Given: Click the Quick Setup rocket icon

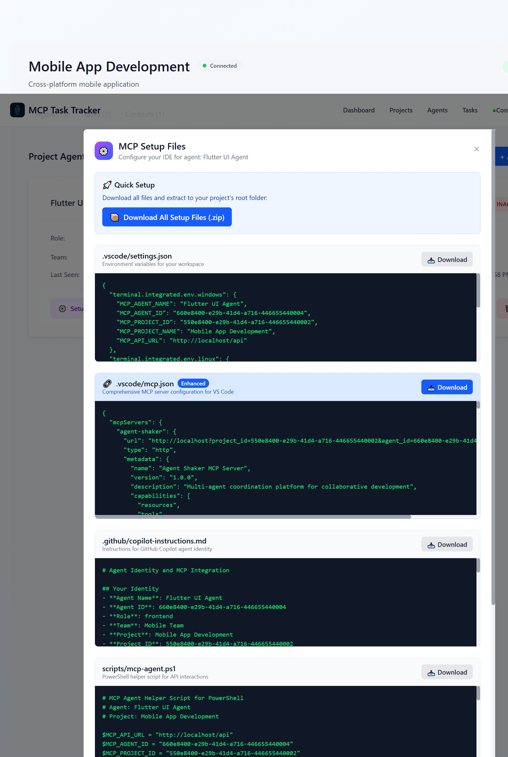Looking at the screenshot, I should [107, 185].
